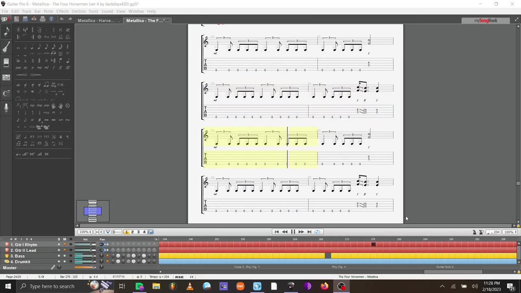Toggle multitrack view button

[x=150, y=232]
